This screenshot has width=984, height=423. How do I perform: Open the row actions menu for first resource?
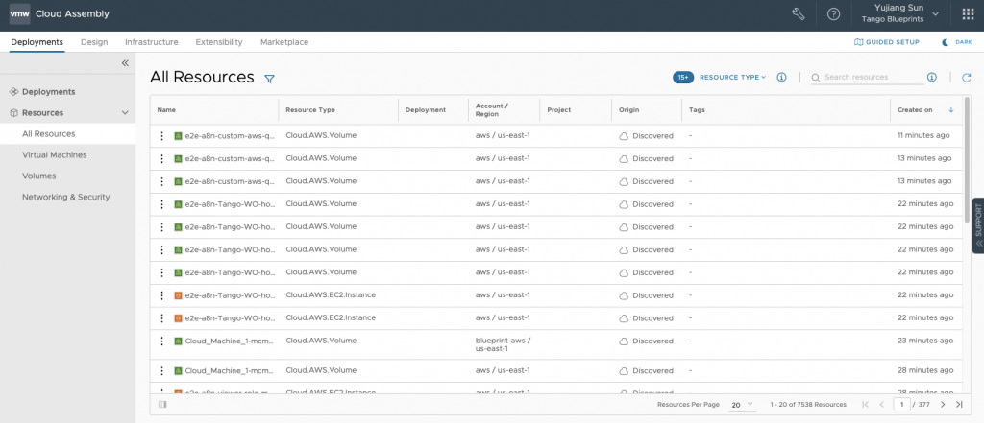tap(162, 136)
